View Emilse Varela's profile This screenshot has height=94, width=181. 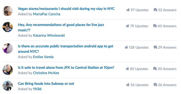pos(43,57)
